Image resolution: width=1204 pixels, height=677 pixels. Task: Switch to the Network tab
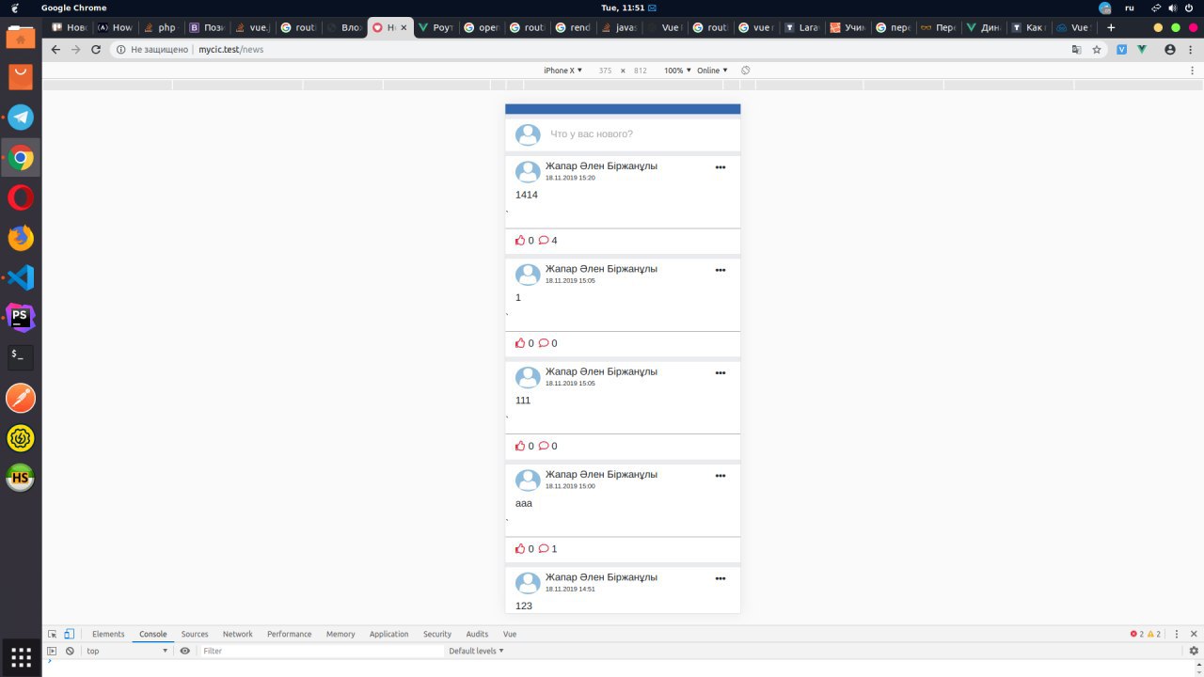pos(238,634)
